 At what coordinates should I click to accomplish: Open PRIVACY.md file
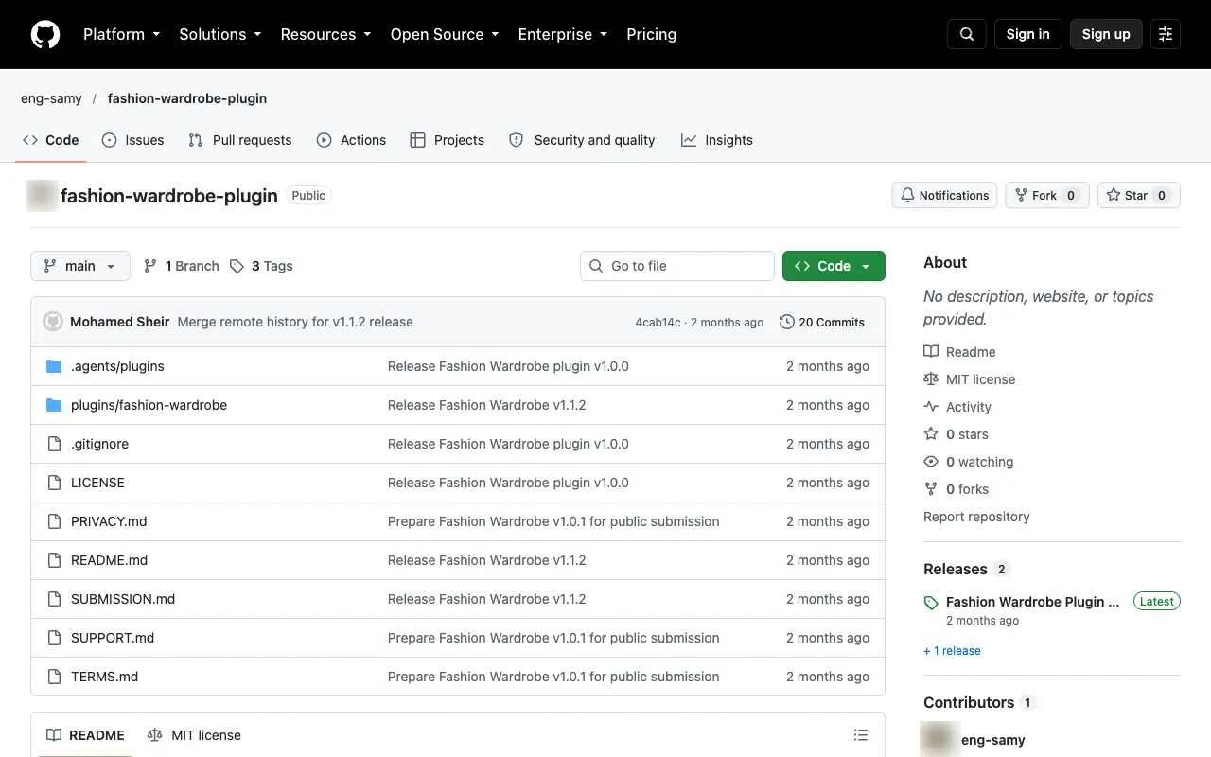tap(109, 521)
